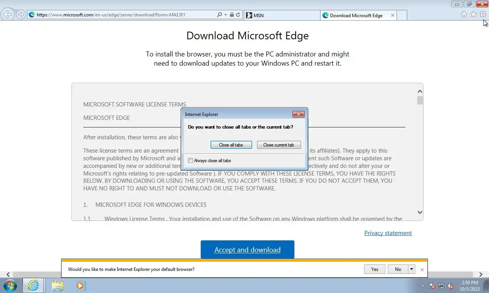Screen dimensions: 489x293
Task: Click the Edge site icon in address bar
Action: click(32, 15)
